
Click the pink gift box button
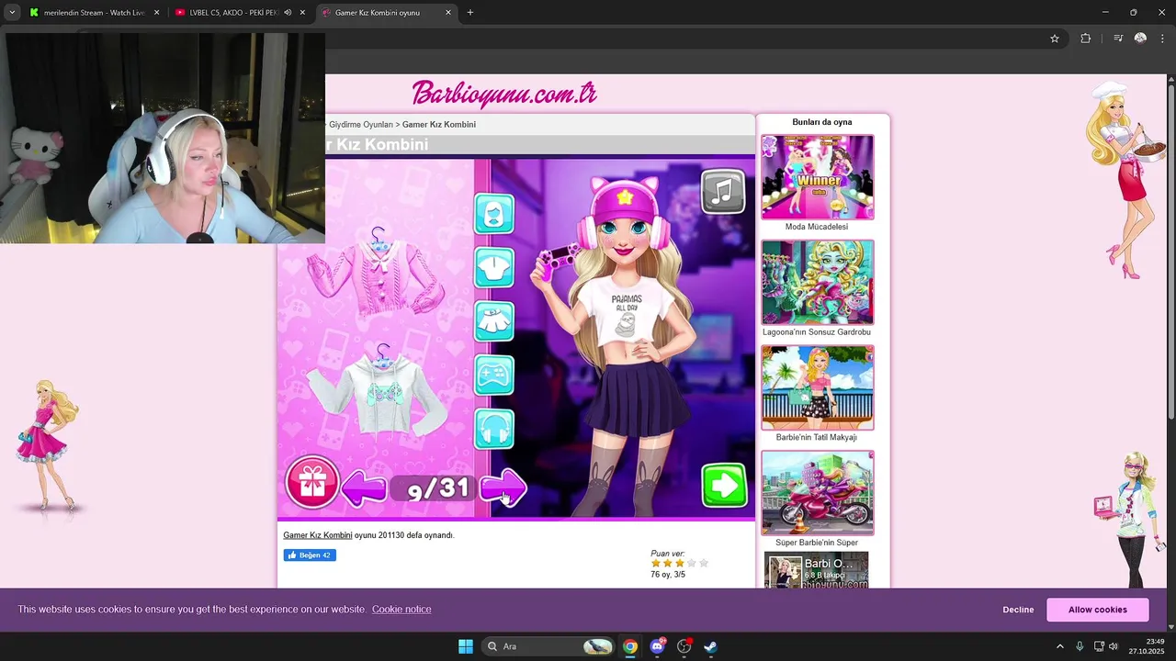312,482
